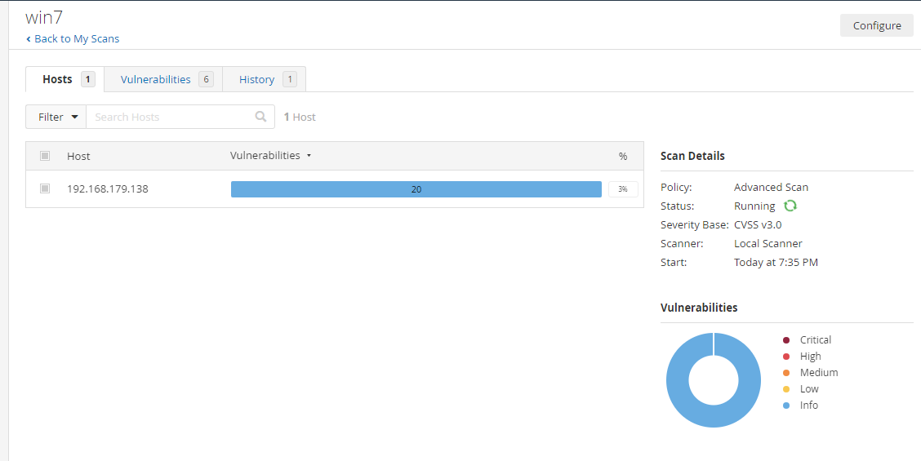921x461 pixels.
Task: Click the green running status refresh icon
Action: click(x=790, y=206)
